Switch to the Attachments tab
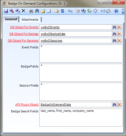Screen dimensions: 126x136 coord(30,20)
